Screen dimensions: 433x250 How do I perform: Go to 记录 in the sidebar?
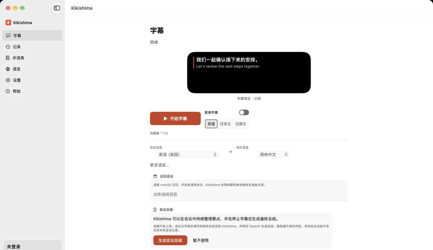(x=32, y=47)
